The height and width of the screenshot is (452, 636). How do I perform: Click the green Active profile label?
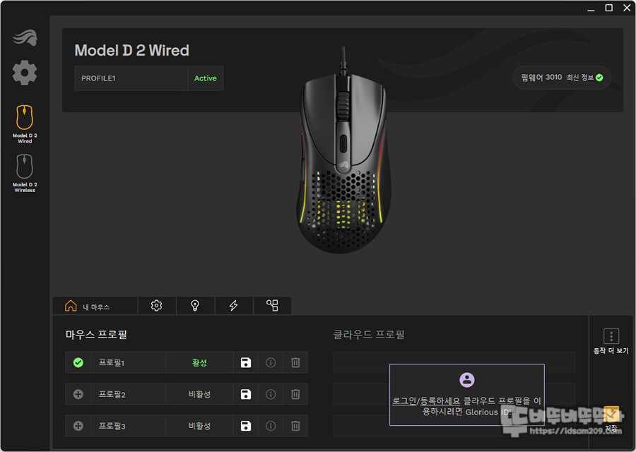coord(205,78)
